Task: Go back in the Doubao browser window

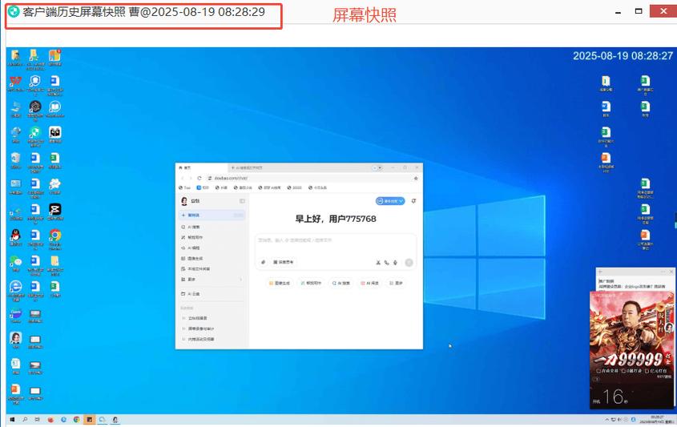Action: pyautogui.click(x=182, y=178)
